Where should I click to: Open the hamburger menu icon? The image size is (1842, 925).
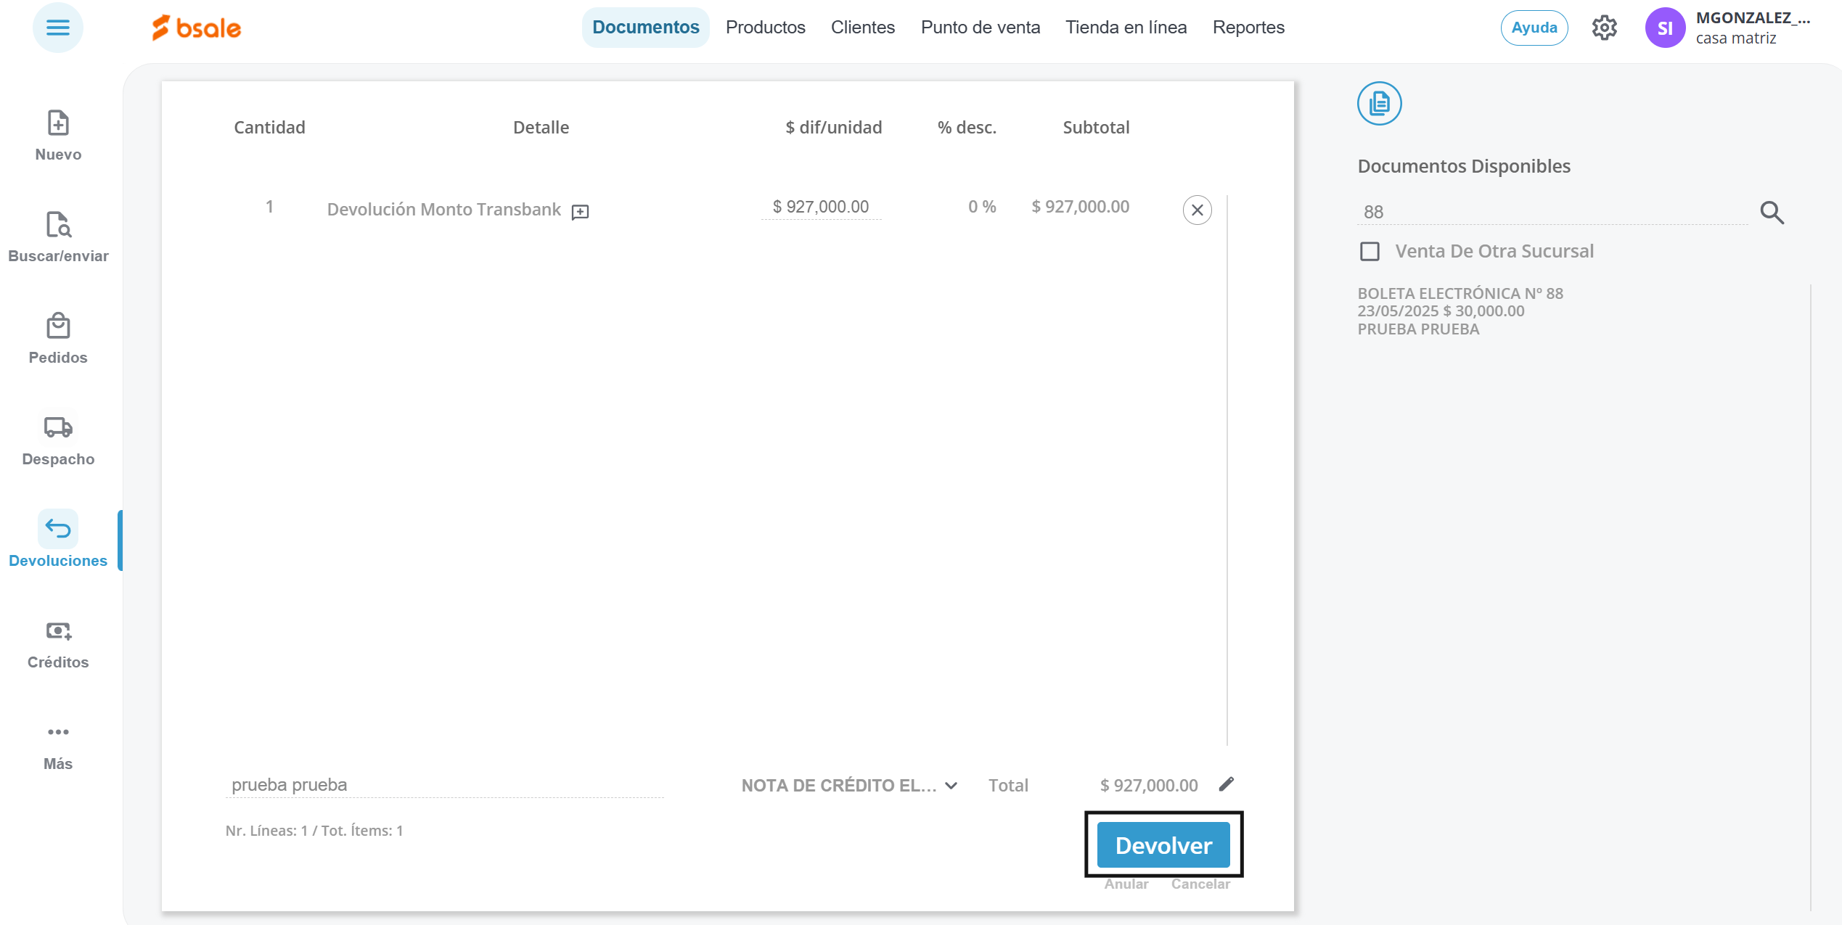pos(58,28)
